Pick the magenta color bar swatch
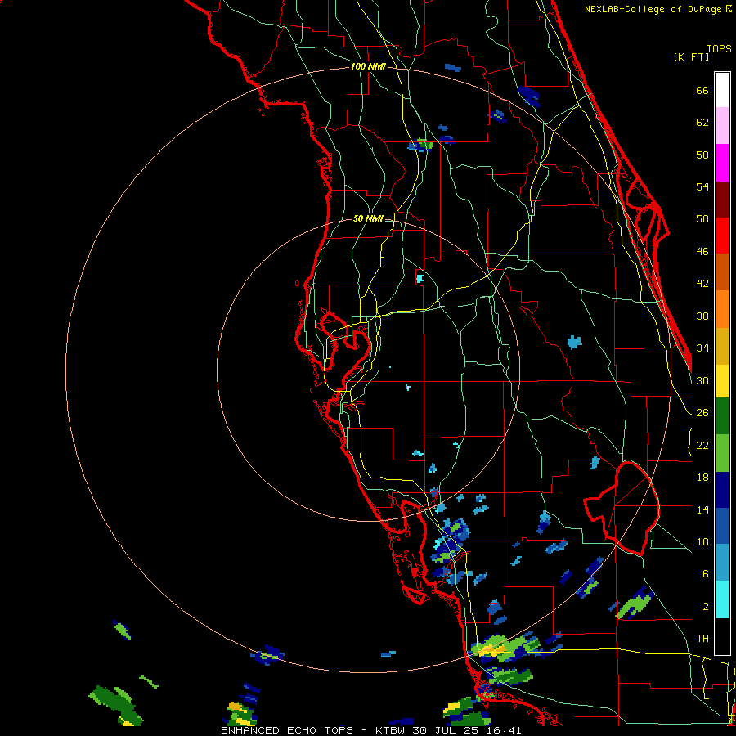Screen dimensions: 736x736 pyautogui.click(x=722, y=163)
